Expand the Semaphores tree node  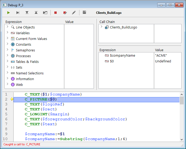point(7,50)
